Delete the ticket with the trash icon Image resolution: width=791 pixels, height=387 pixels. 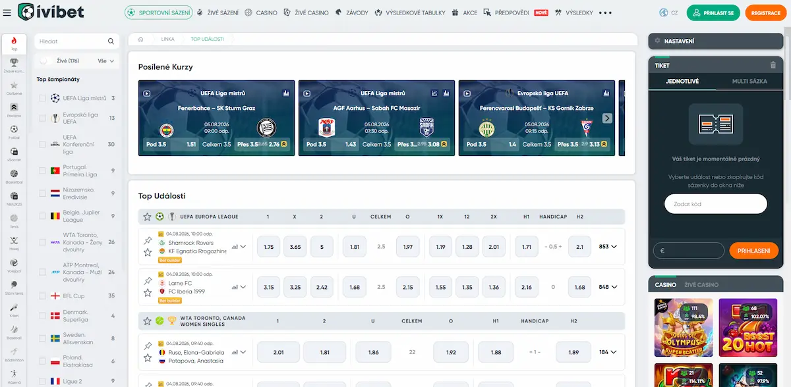click(773, 65)
